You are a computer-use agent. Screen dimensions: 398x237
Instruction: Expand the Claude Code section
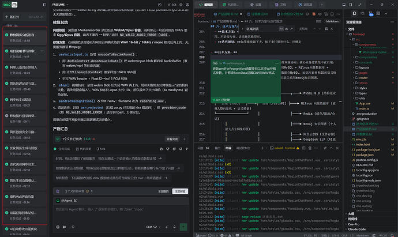click(357, 229)
